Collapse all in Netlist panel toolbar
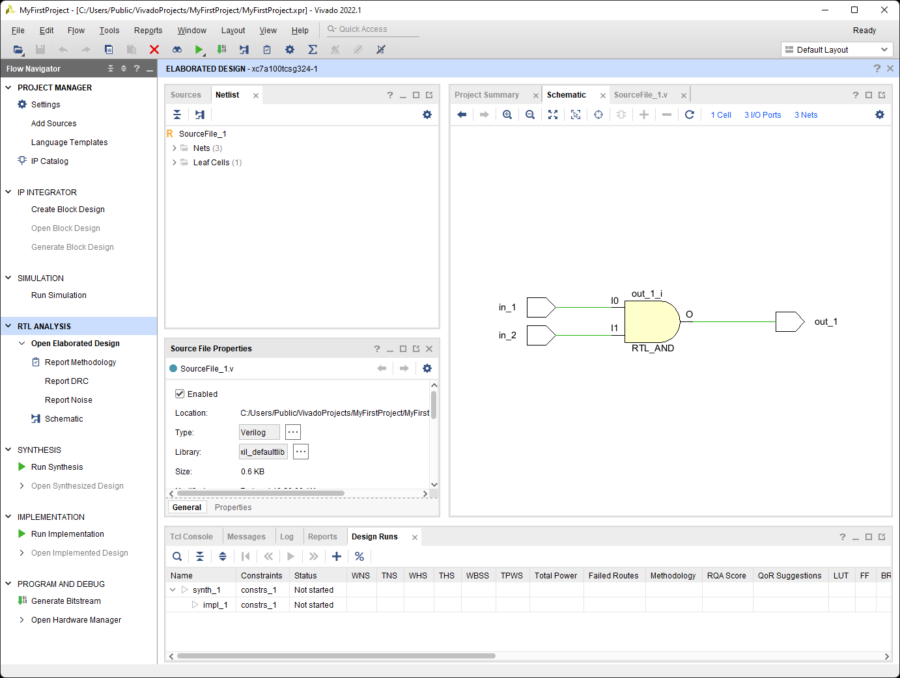 pyautogui.click(x=177, y=115)
